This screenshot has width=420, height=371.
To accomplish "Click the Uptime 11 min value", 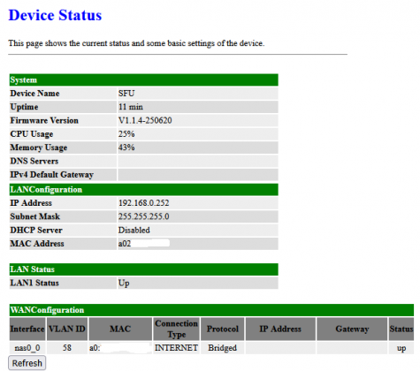I will tap(131, 107).
